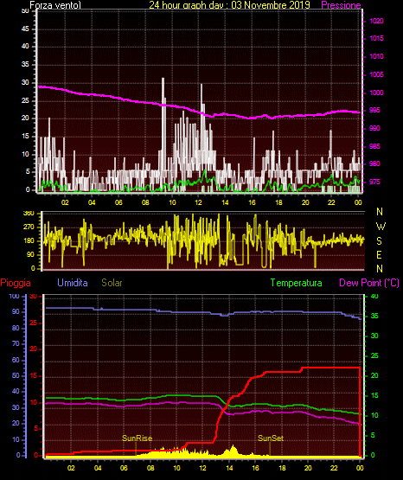Viewport: 403px width, 480px height.
Task: Click the 50 wind speed axis label
Action: [25, 11]
